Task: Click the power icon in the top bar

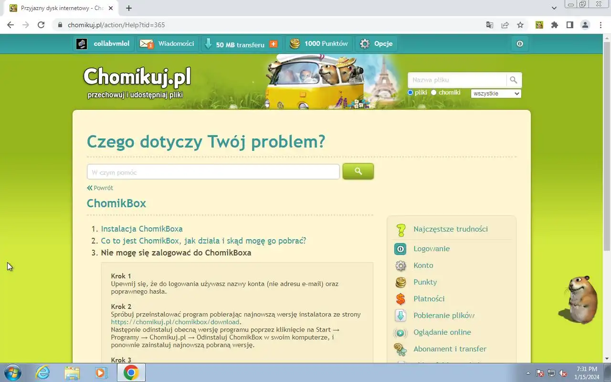Action: (520, 44)
